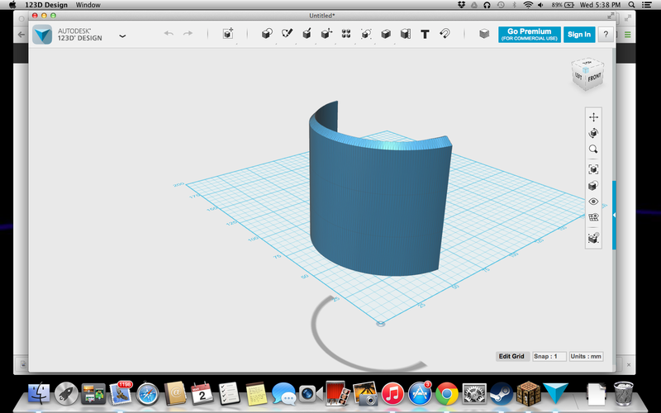Open Google Chrome from the Dock

click(x=447, y=394)
